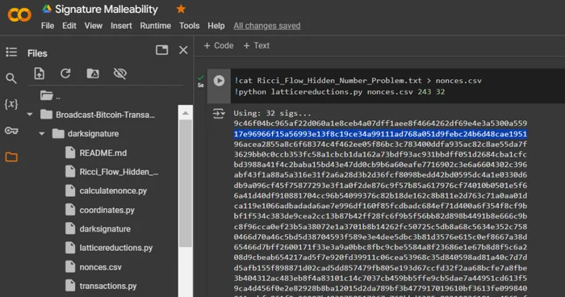This screenshot has height=297, width=565.
Task: Click the highlighted hash 17e96966f15a...
Action: pos(380,134)
